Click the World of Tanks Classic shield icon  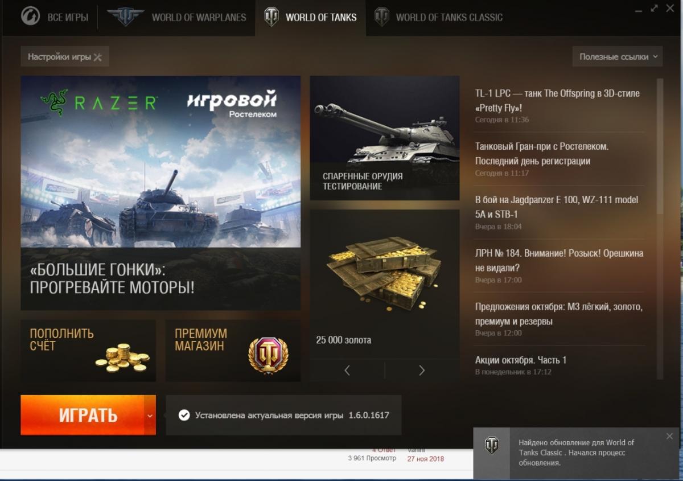pyautogui.click(x=381, y=17)
